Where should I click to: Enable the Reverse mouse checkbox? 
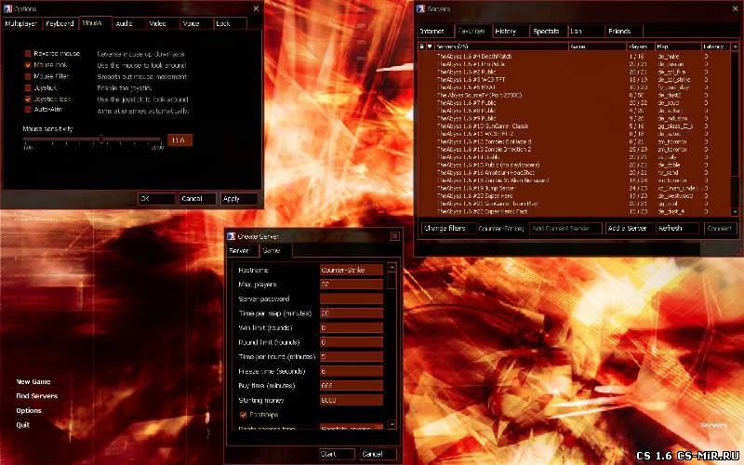click(28, 54)
